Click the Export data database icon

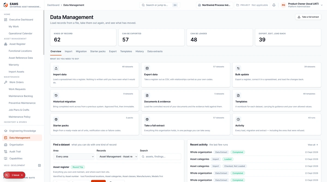(x=147, y=68)
